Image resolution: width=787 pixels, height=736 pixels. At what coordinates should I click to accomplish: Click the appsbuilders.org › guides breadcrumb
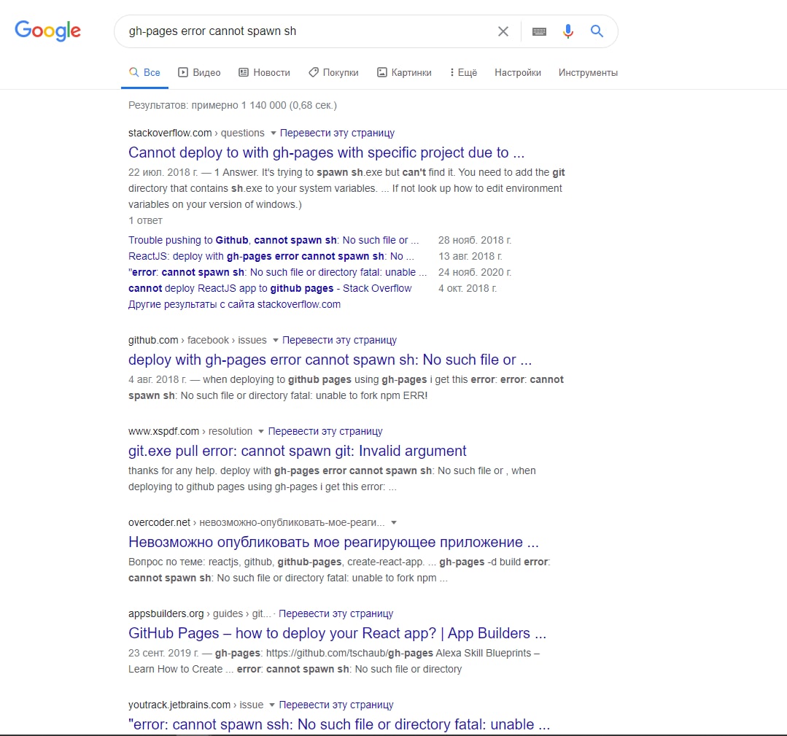[x=200, y=613]
